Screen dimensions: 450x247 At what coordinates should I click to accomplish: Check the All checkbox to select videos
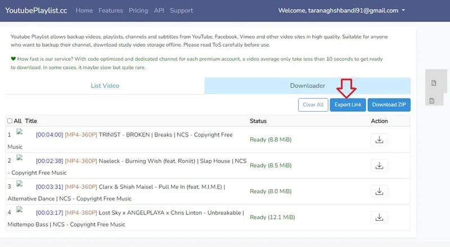10,121
